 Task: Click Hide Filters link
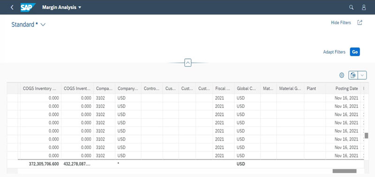point(341,22)
